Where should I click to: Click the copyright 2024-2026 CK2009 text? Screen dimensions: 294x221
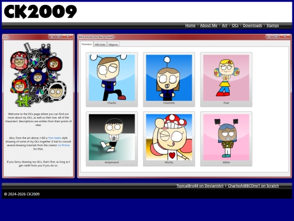tap(22, 194)
